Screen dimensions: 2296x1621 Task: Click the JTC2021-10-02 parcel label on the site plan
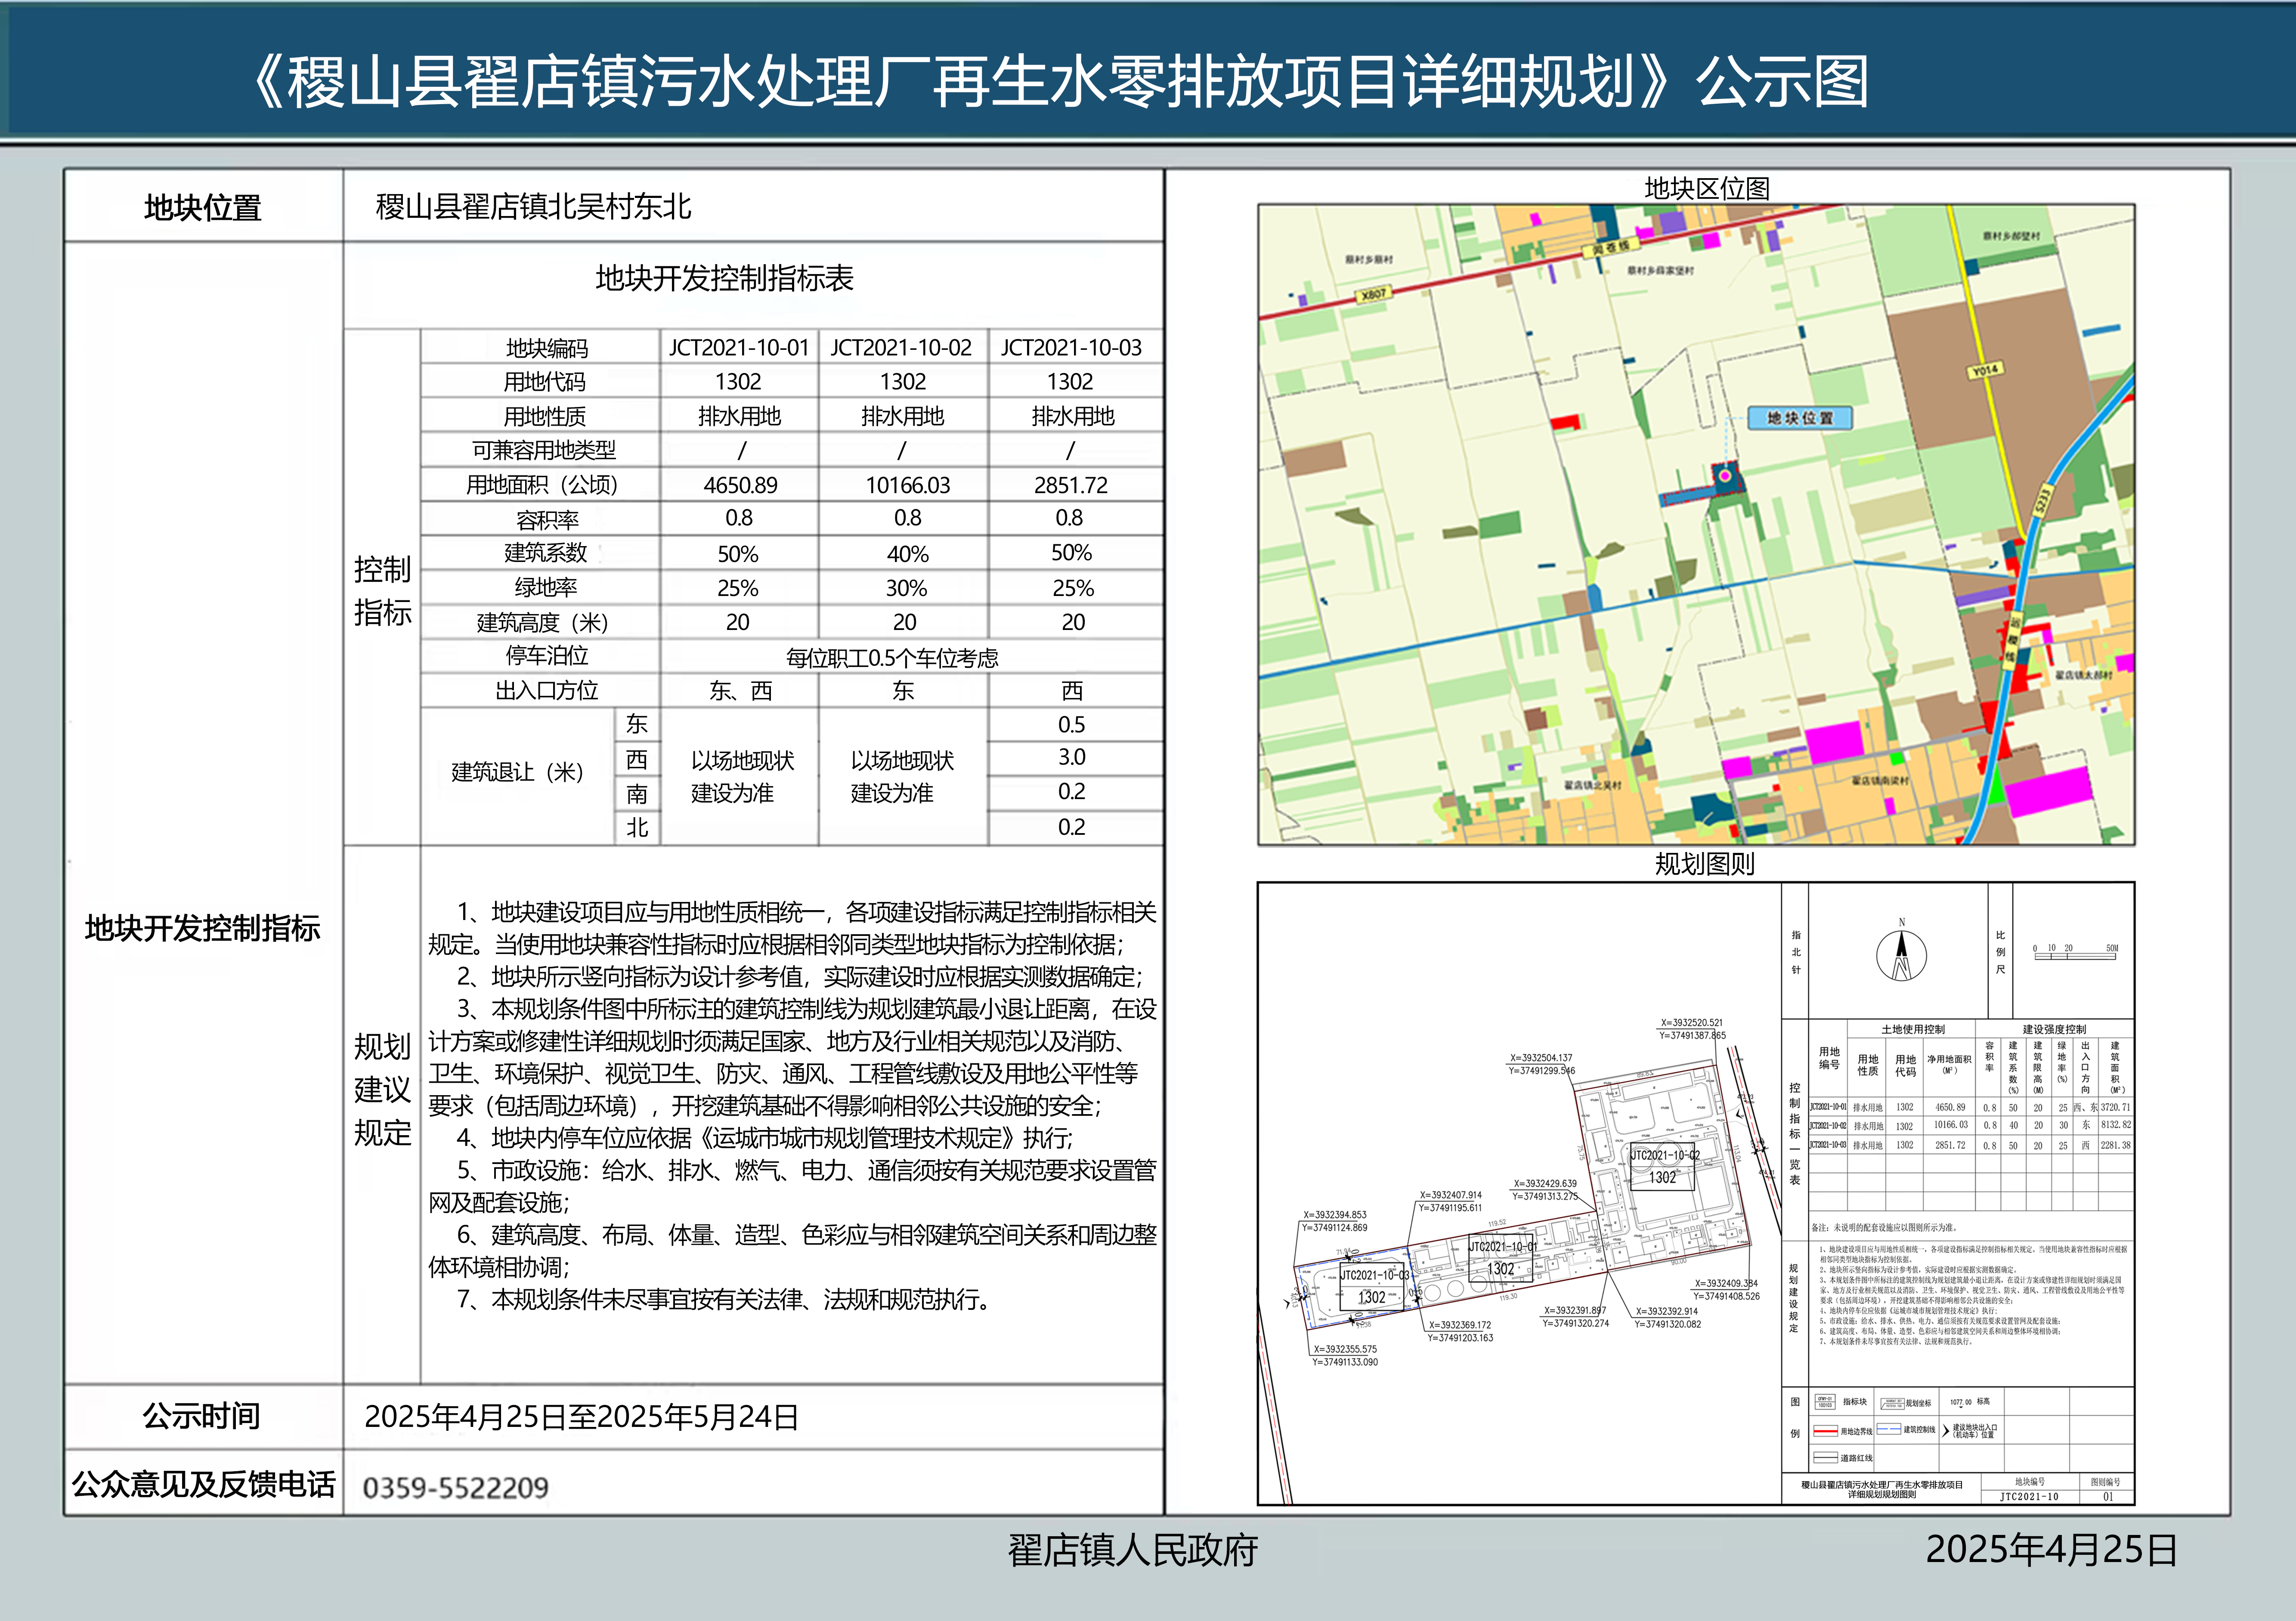[1665, 1155]
